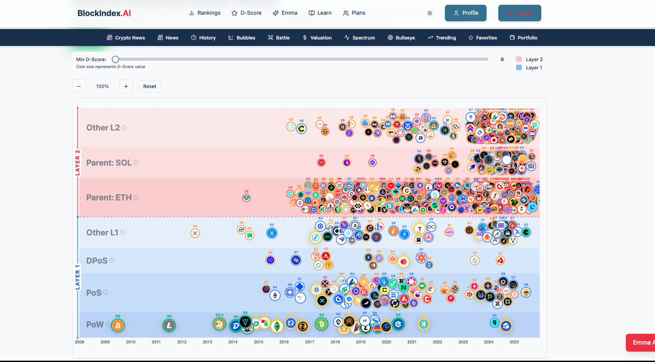
Task: Select the Litecoin coin bubble in 2011
Action: 169,325
